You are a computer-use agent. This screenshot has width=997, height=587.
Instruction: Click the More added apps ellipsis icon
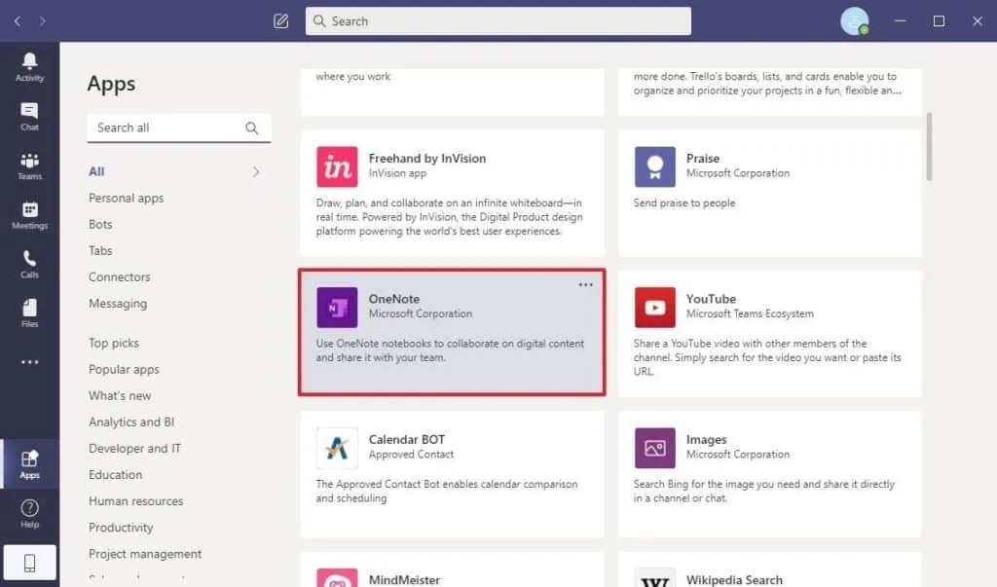29,361
